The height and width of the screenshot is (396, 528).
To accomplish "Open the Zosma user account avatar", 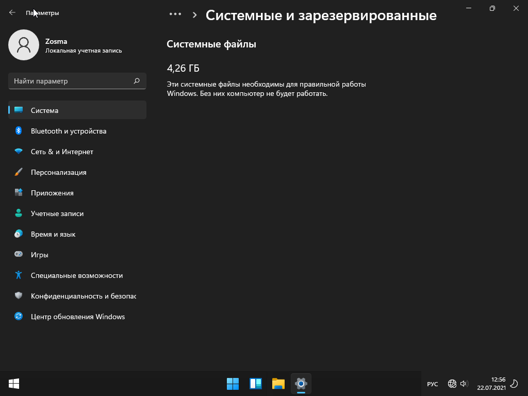I will pos(24,45).
